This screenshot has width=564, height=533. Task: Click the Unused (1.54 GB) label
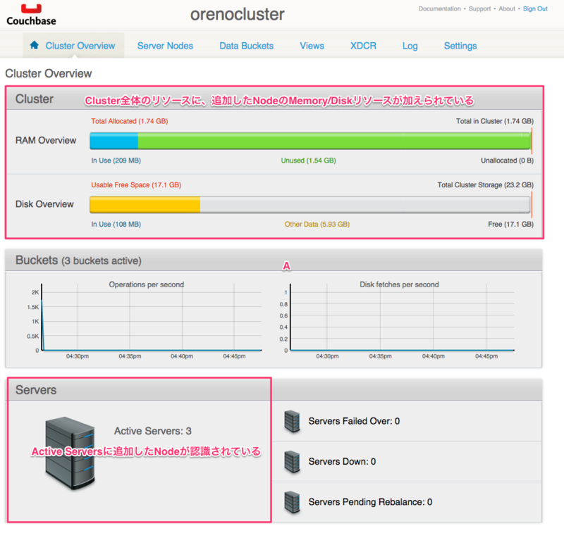(308, 161)
